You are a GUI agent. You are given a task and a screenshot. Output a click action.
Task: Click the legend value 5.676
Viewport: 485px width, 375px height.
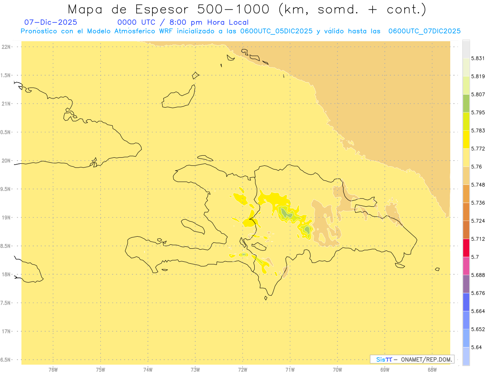pyautogui.click(x=478, y=293)
